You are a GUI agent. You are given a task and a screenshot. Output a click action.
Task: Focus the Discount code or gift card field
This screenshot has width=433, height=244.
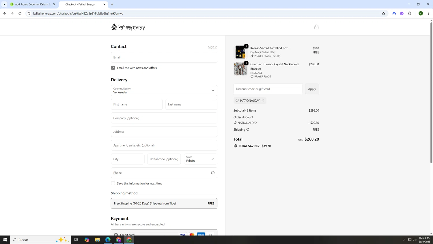(268, 89)
